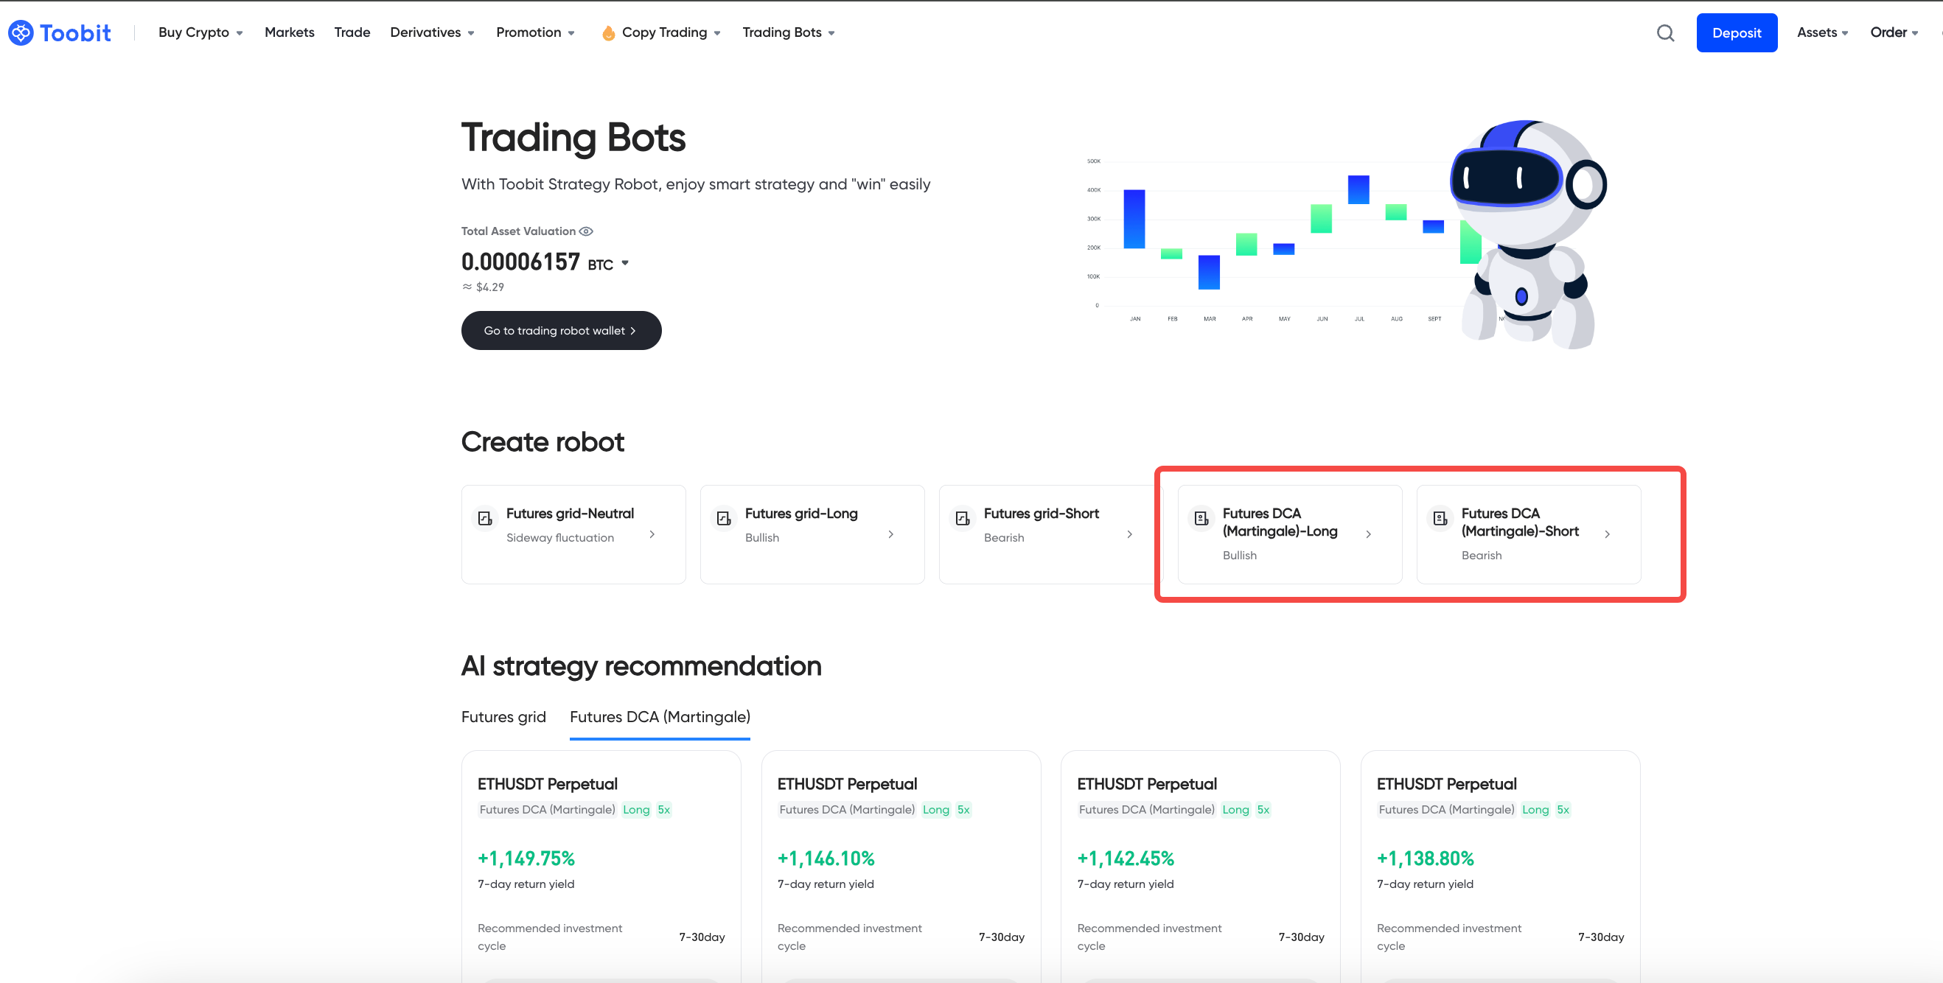This screenshot has width=1943, height=983.
Task: Open the +1,149.75% ETHUSDT Perpetual strategy card
Action: point(601,859)
